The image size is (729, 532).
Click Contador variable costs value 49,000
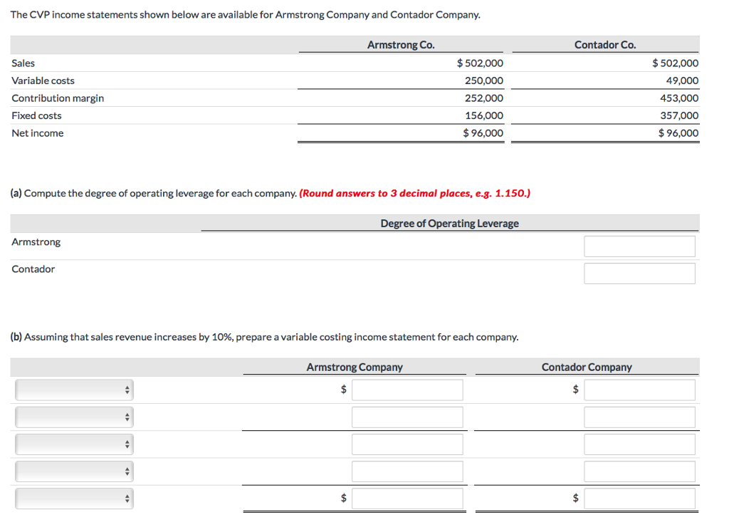tap(682, 81)
